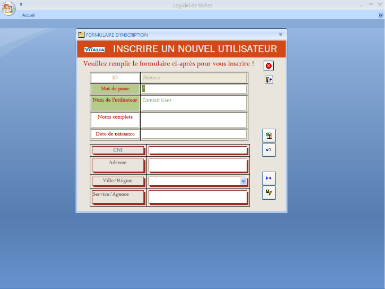The width and height of the screenshot is (385, 289).
Task: Click the refresh document icon button
Action: coord(269,135)
